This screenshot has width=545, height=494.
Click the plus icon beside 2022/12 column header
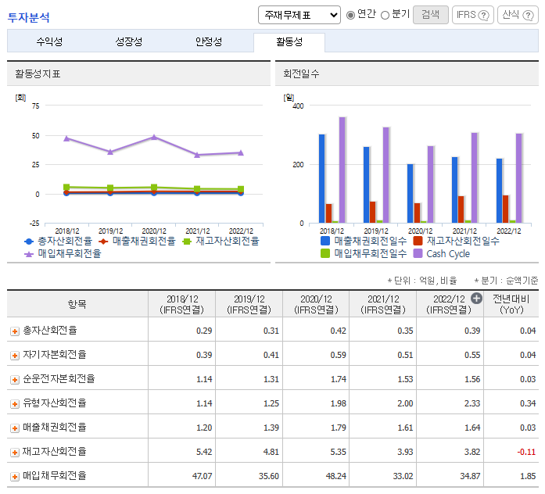coord(476,299)
